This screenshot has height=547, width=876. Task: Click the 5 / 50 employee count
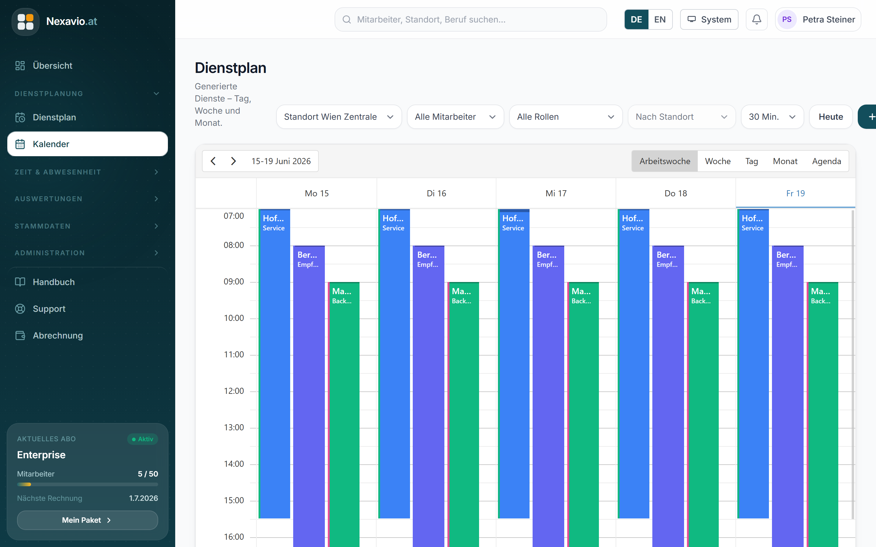click(x=148, y=474)
